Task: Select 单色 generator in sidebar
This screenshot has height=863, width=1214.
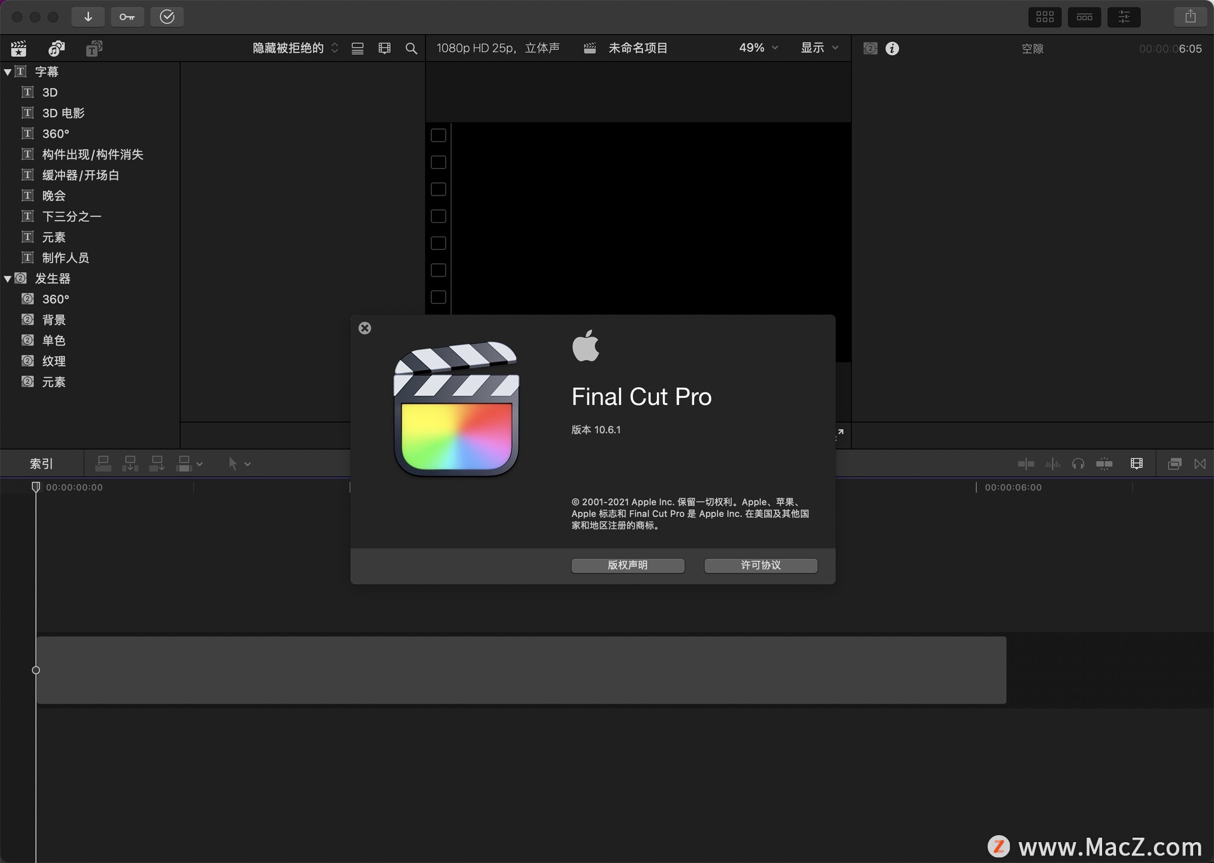Action: [52, 340]
